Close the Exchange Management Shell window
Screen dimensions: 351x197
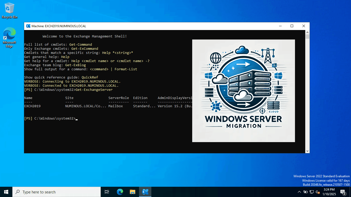(x=304, y=26)
